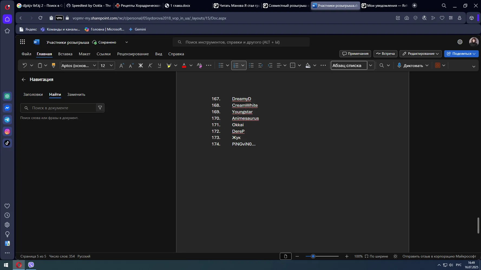Screen dimensions: 481x270
Task: Expand the ribbon display options chevron
Action: click(x=474, y=66)
